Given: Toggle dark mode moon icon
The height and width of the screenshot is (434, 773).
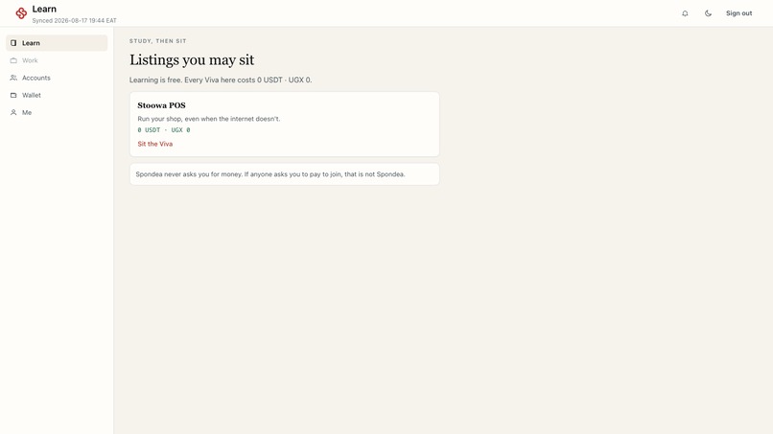Looking at the screenshot, I should (x=708, y=13).
